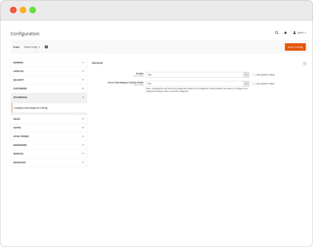
Task: Select Category Subcategories Listing menu item
Action: tap(31, 108)
